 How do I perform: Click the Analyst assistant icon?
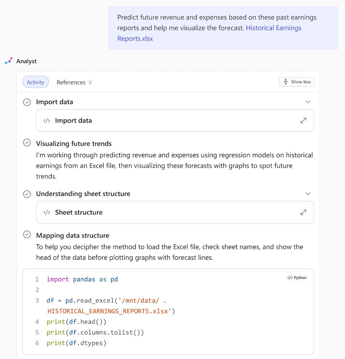8,61
